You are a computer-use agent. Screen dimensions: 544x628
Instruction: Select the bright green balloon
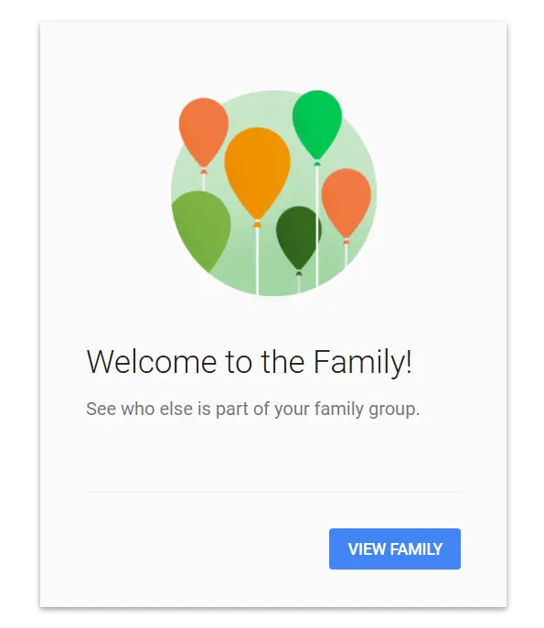pyautogui.click(x=317, y=125)
